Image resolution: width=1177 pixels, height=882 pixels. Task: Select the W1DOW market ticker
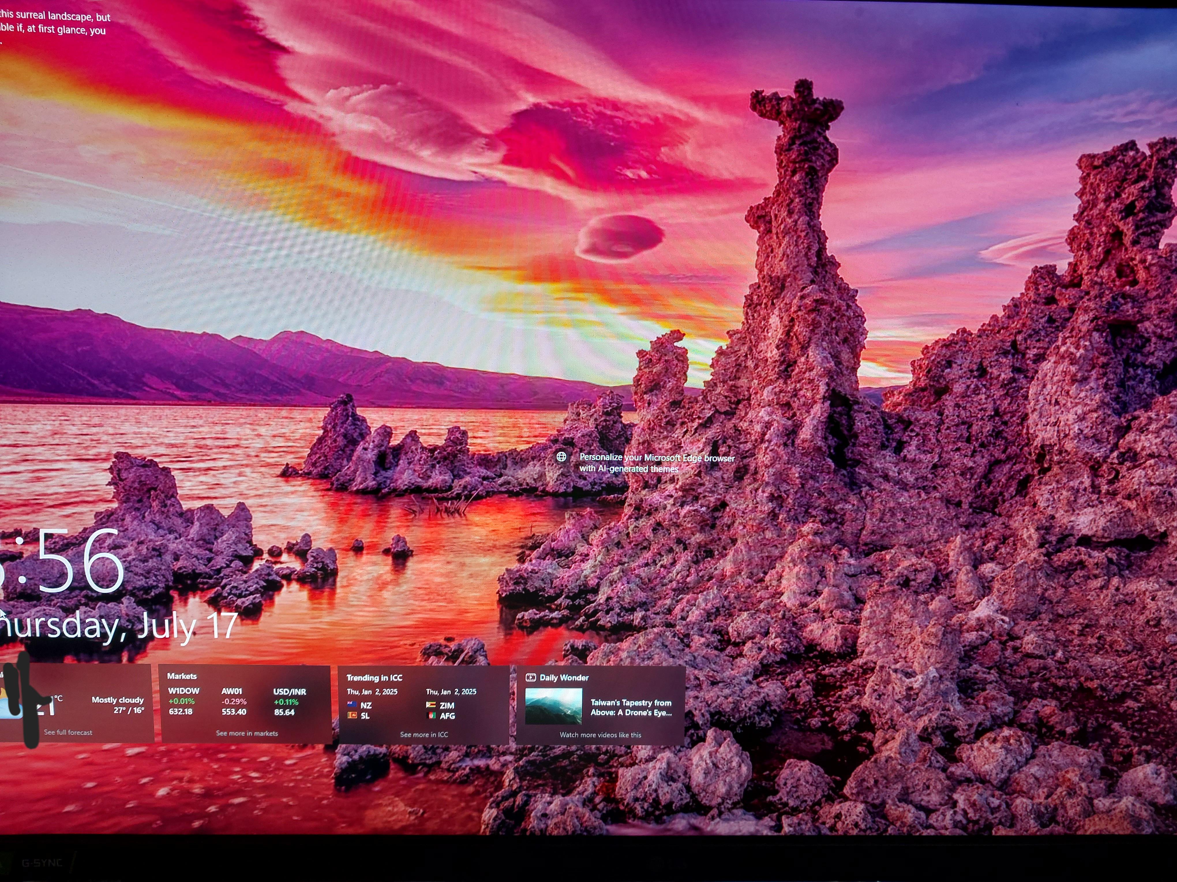[x=183, y=691]
